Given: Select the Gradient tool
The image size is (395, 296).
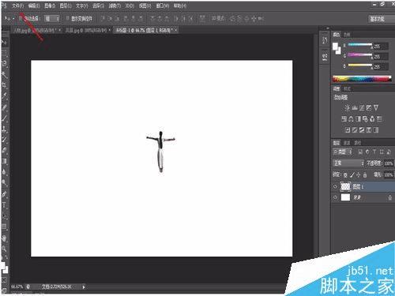Looking at the screenshot, I should pos(4,161).
